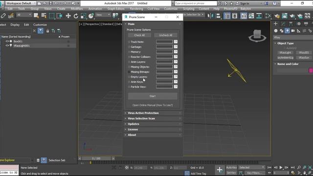313x176 pixels.
Task: Open the Modifiers menu
Action: (x=77, y=9)
